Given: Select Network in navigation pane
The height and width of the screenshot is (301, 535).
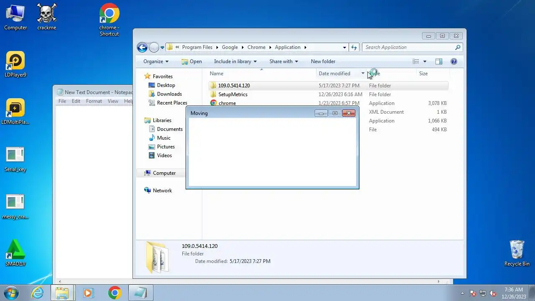Looking at the screenshot, I should pos(162,191).
